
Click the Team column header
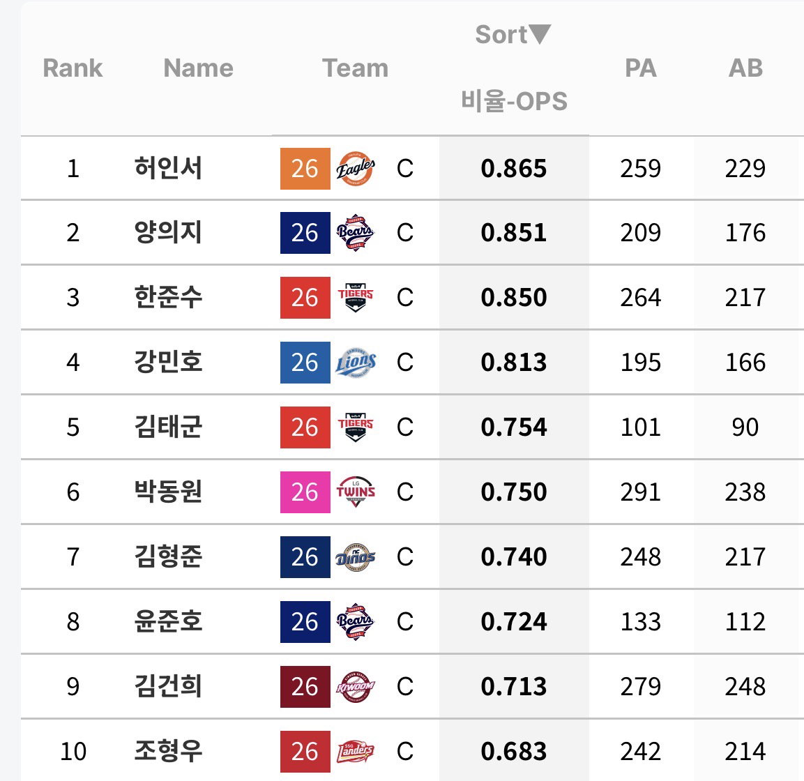(x=356, y=68)
